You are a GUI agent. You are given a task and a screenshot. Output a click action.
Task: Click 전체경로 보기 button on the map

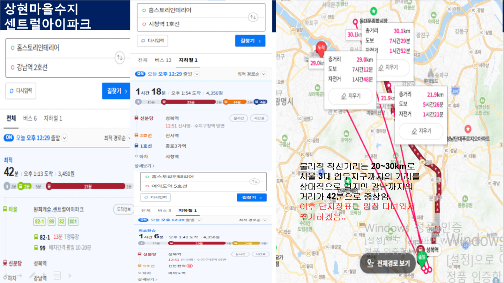(x=388, y=263)
